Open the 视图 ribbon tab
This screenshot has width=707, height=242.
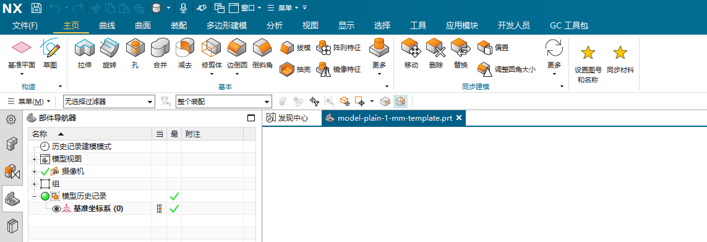[x=311, y=26]
